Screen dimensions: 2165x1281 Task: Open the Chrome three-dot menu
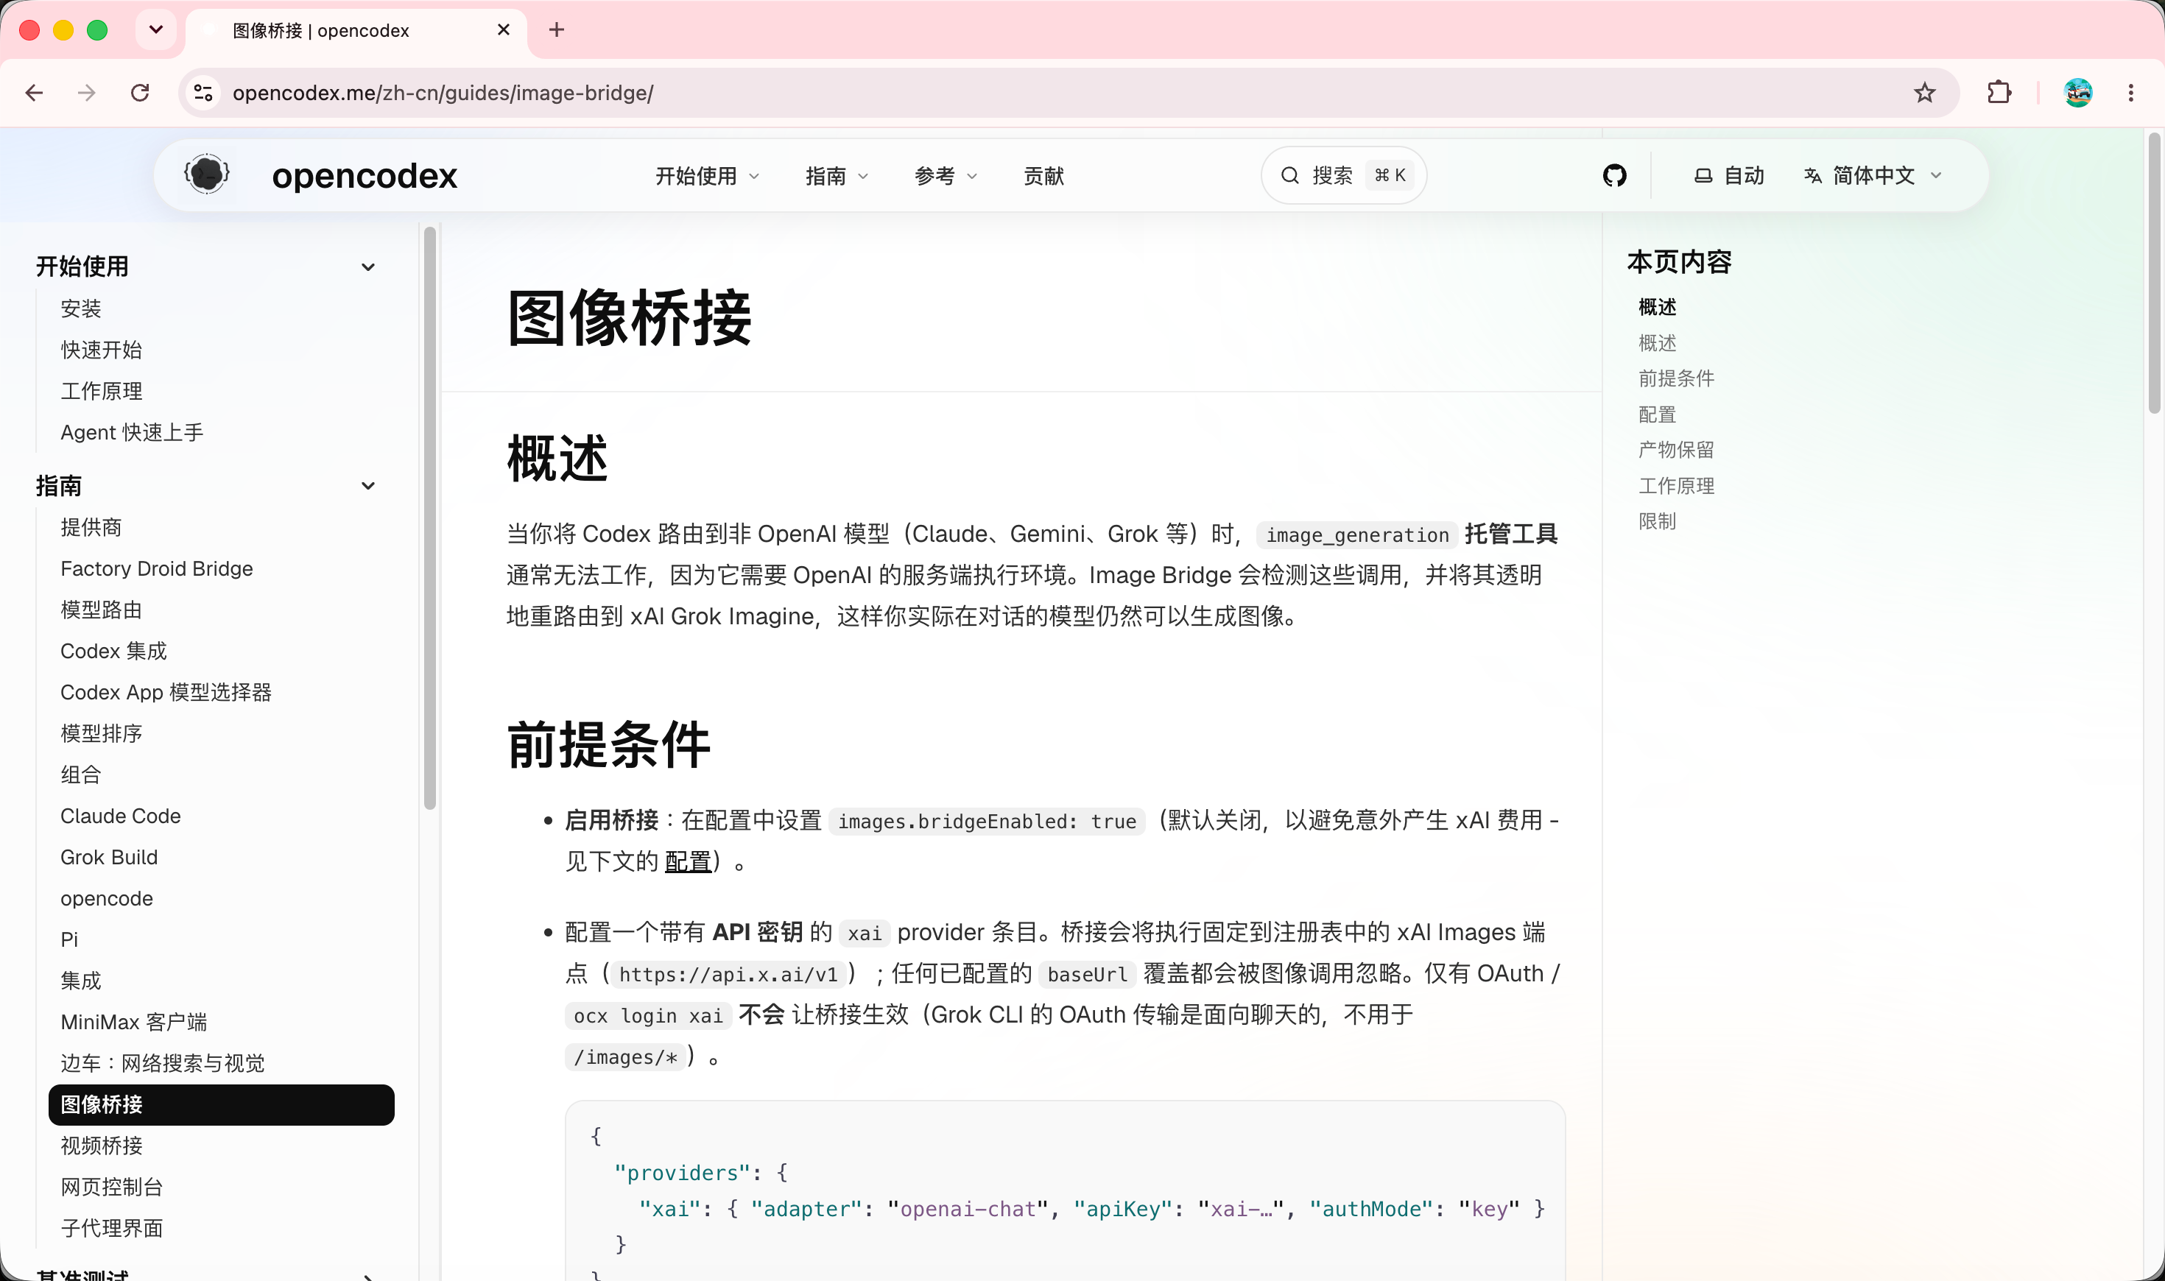(2130, 92)
